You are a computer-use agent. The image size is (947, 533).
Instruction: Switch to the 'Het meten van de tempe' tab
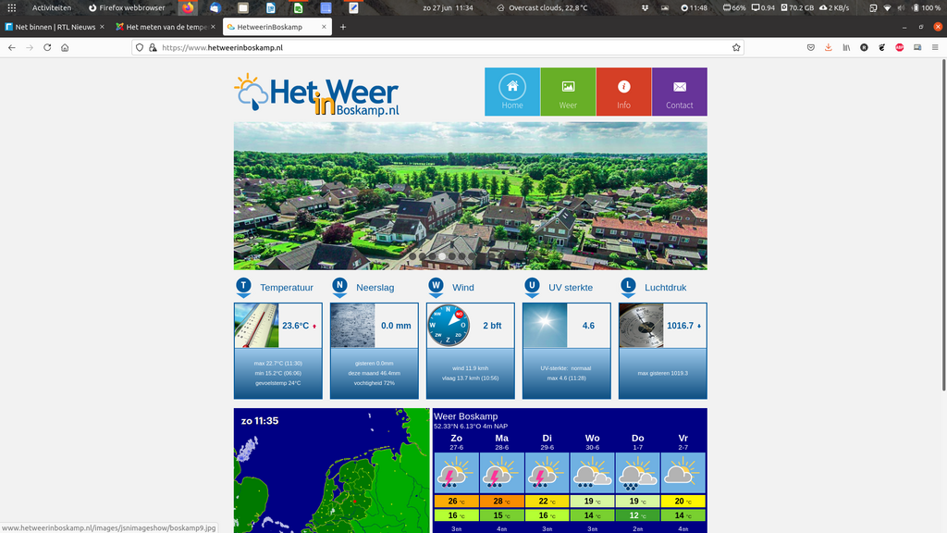[x=164, y=27]
